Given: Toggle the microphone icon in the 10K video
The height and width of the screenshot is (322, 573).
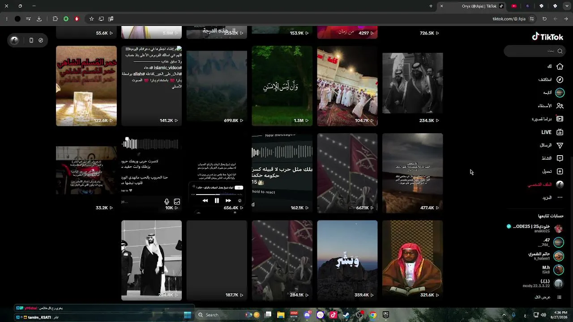Looking at the screenshot, I should point(167,202).
